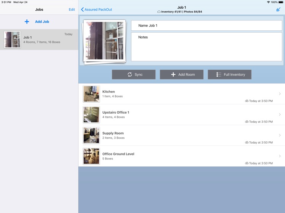The height and width of the screenshot is (213, 285).
Task: Click the cloud sync icon in Supply Room row
Action: tap(247, 143)
